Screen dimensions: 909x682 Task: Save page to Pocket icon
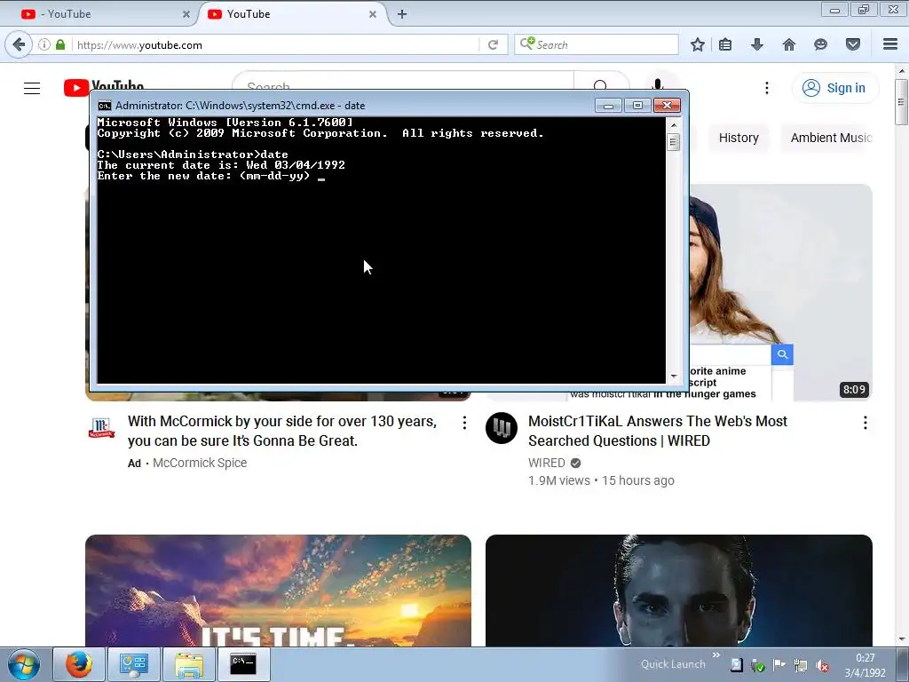tap(853, 44)
